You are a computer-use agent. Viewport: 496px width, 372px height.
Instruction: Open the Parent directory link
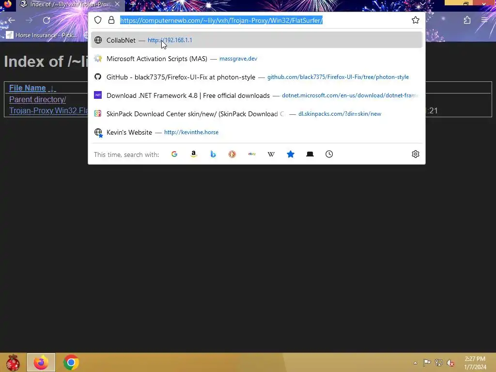[x=37, y=99]
